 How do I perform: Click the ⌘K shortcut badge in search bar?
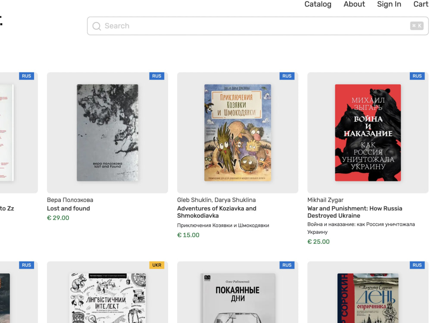417,25
